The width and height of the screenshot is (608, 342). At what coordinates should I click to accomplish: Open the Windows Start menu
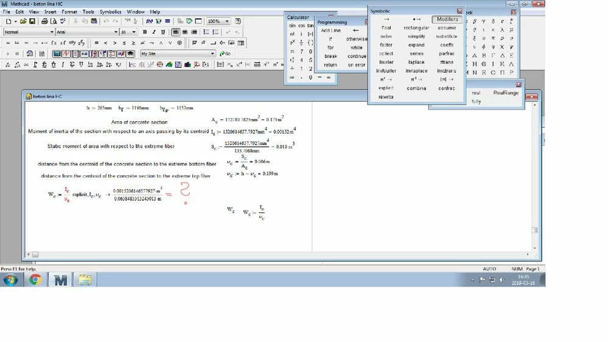[x=10, y=279]
